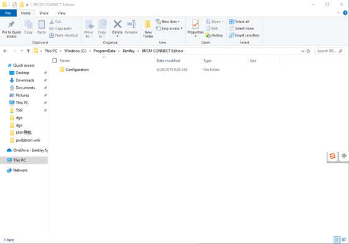
Task: Sort by Type column header
Action: click(207, 61)
